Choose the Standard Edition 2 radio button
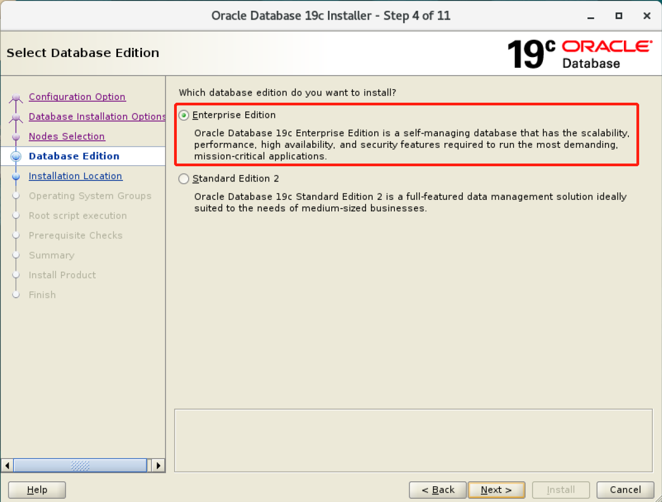Screen dimensions: 662x502 (184, 179)
